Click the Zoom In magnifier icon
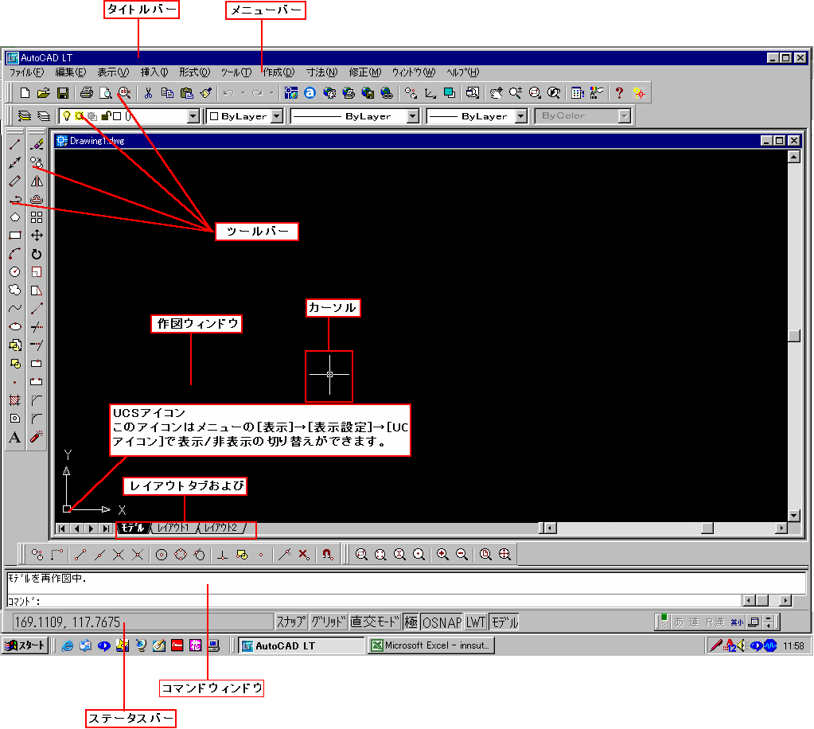 coord(442,555)
